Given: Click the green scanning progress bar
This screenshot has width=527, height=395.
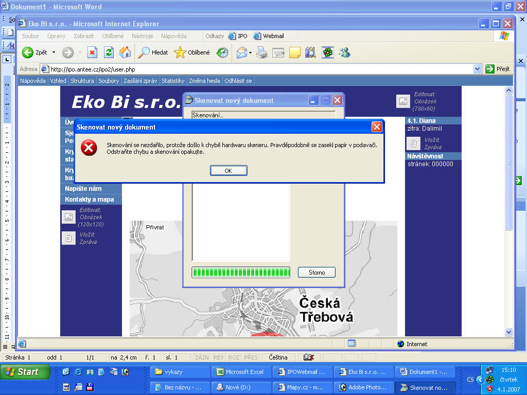Looking at the screenshot, I should tap(241, 273).
